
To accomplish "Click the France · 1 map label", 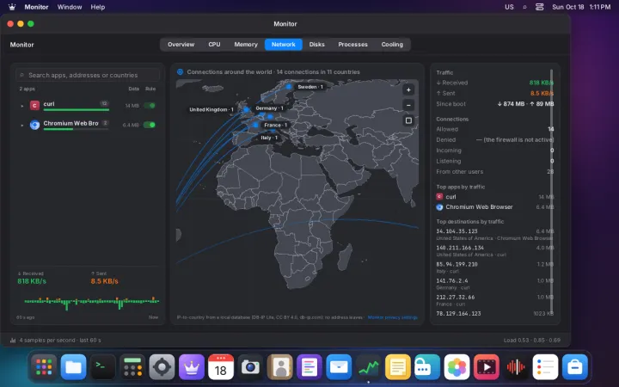I will (276, 125).
